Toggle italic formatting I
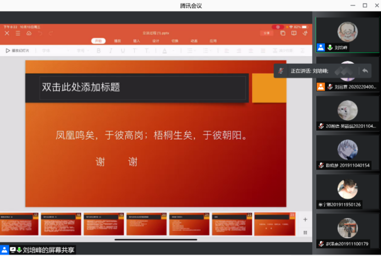Viewport: 381px width, 256px height. tap(111, 51)
